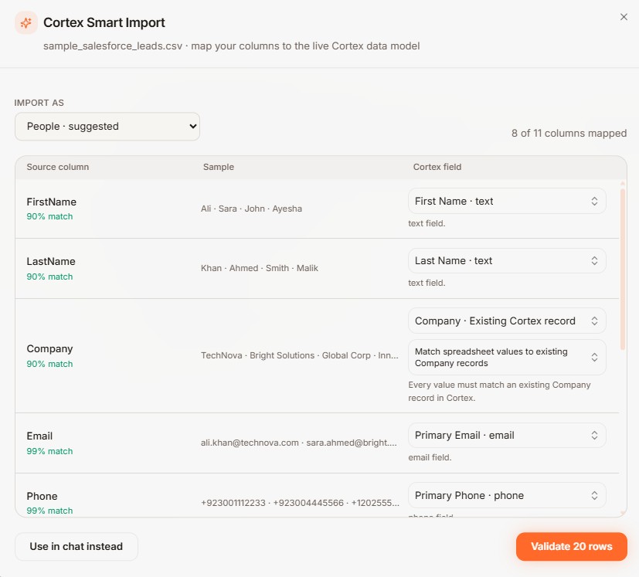The width and height of the screenshot is (639, 577).
Task: Click the Cortex field column header
Action: tap(437, 167)
